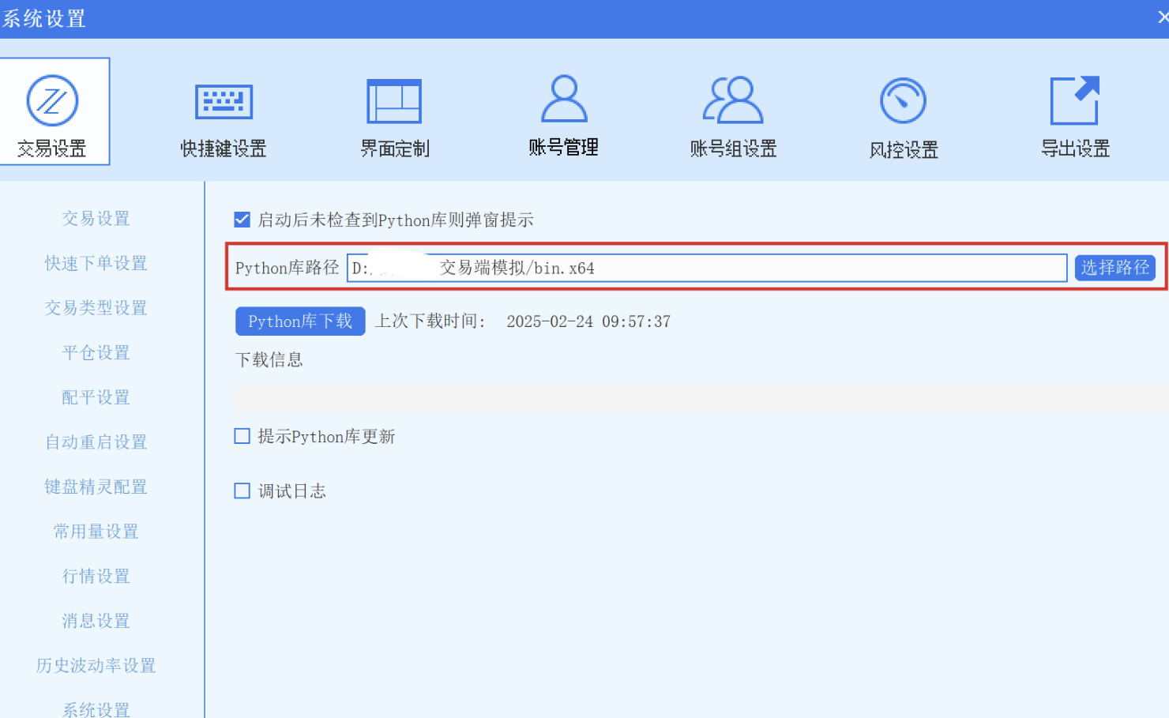Open 交易类型设置 from sidebar
The image size is (1169, 718).
pos(95,308)
